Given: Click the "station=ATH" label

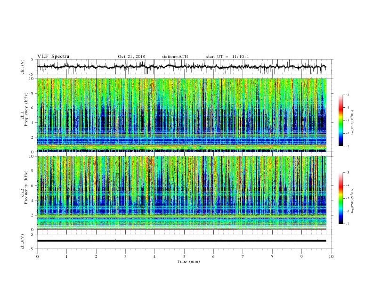Looking at the screenshot, I should (x=175, y=56).
